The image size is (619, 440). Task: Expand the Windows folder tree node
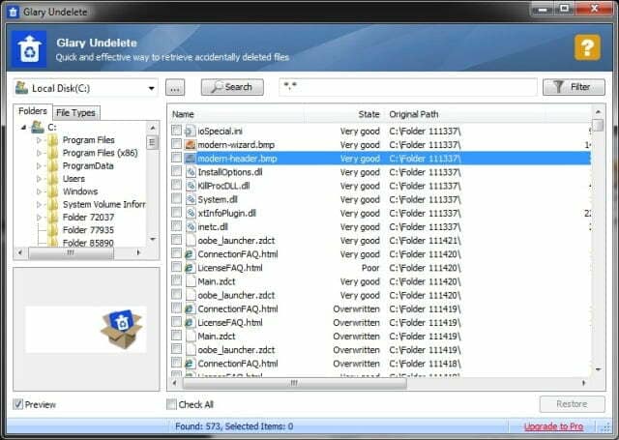point(40,191)
